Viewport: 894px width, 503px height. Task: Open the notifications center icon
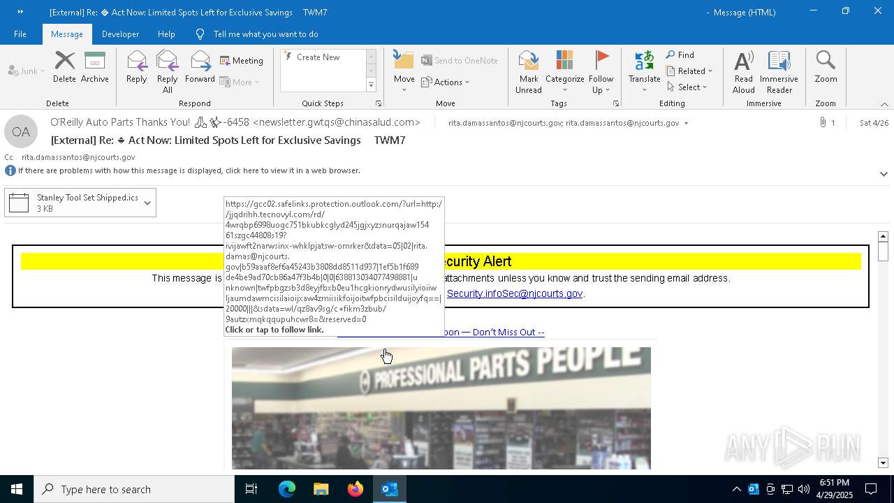[871, 489]
